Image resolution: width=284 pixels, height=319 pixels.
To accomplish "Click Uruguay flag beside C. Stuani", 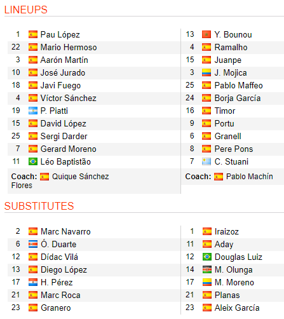I will pos(206,161).
